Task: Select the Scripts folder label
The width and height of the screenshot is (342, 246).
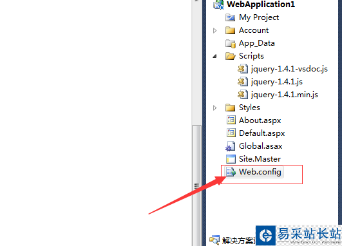Action: pos(251,56)
